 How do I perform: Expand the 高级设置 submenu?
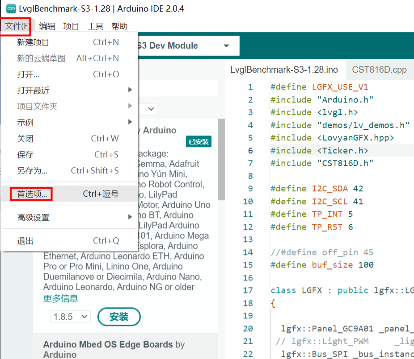point(70,217)
